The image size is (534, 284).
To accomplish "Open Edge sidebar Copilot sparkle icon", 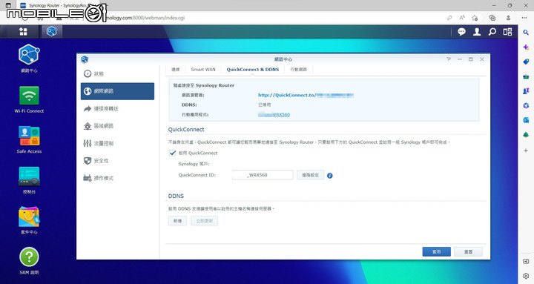I will pos(526,47).
